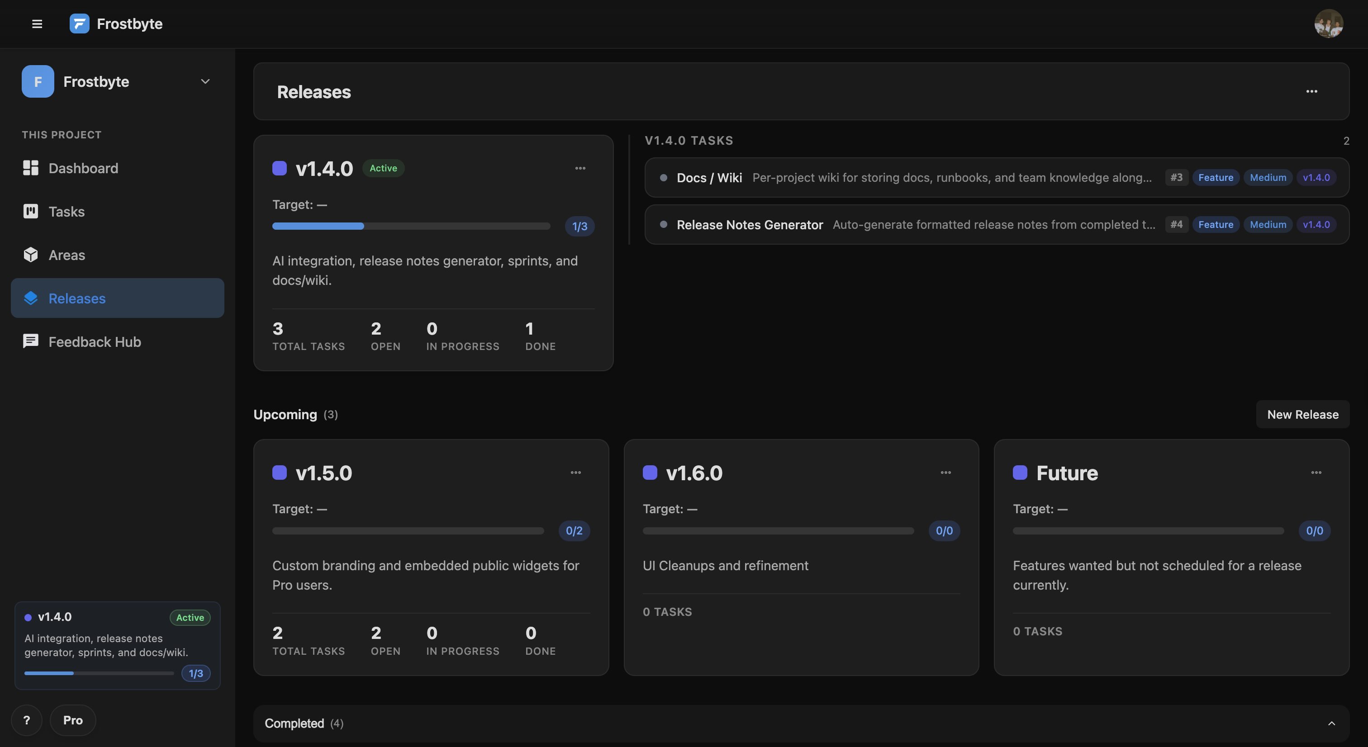1368x747 pixels.
Task: Toggle the Completed releases section header
Action: point(801,723)
